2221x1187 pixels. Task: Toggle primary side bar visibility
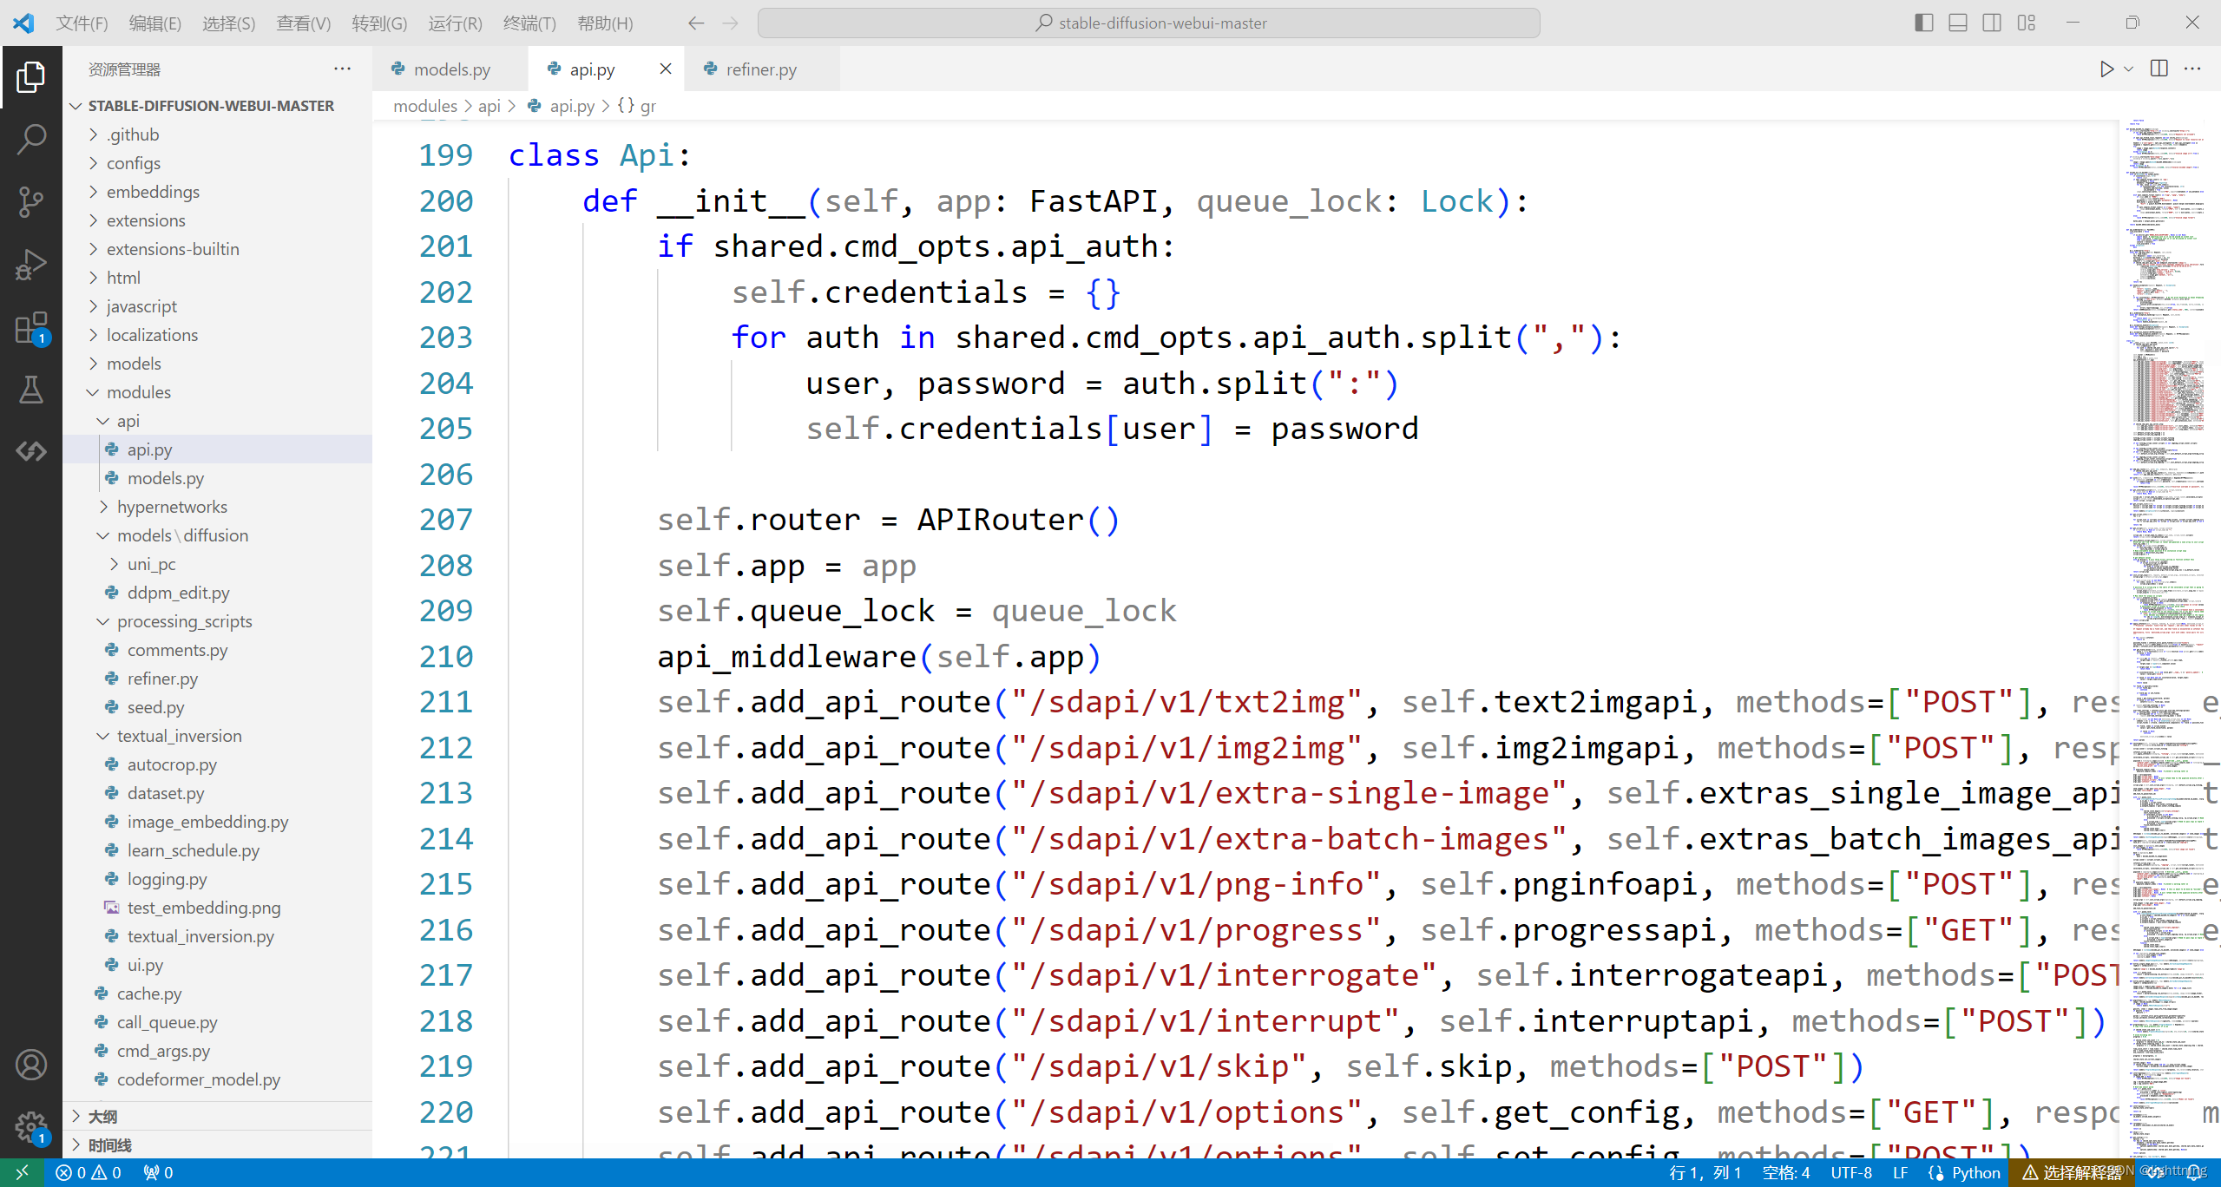pyautogui.click(x=1923, y=23)
